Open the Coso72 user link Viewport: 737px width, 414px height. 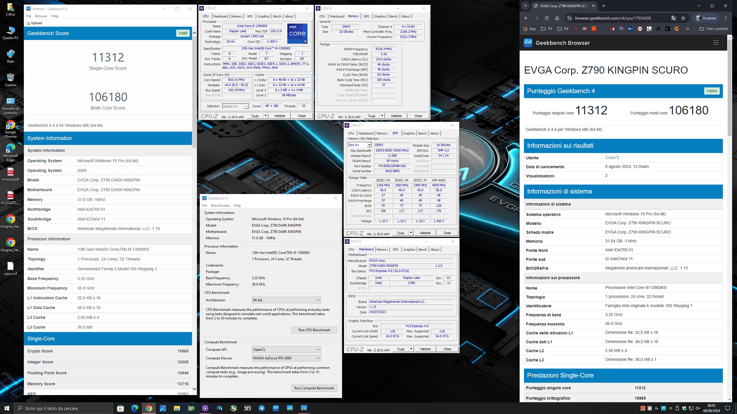612,158
